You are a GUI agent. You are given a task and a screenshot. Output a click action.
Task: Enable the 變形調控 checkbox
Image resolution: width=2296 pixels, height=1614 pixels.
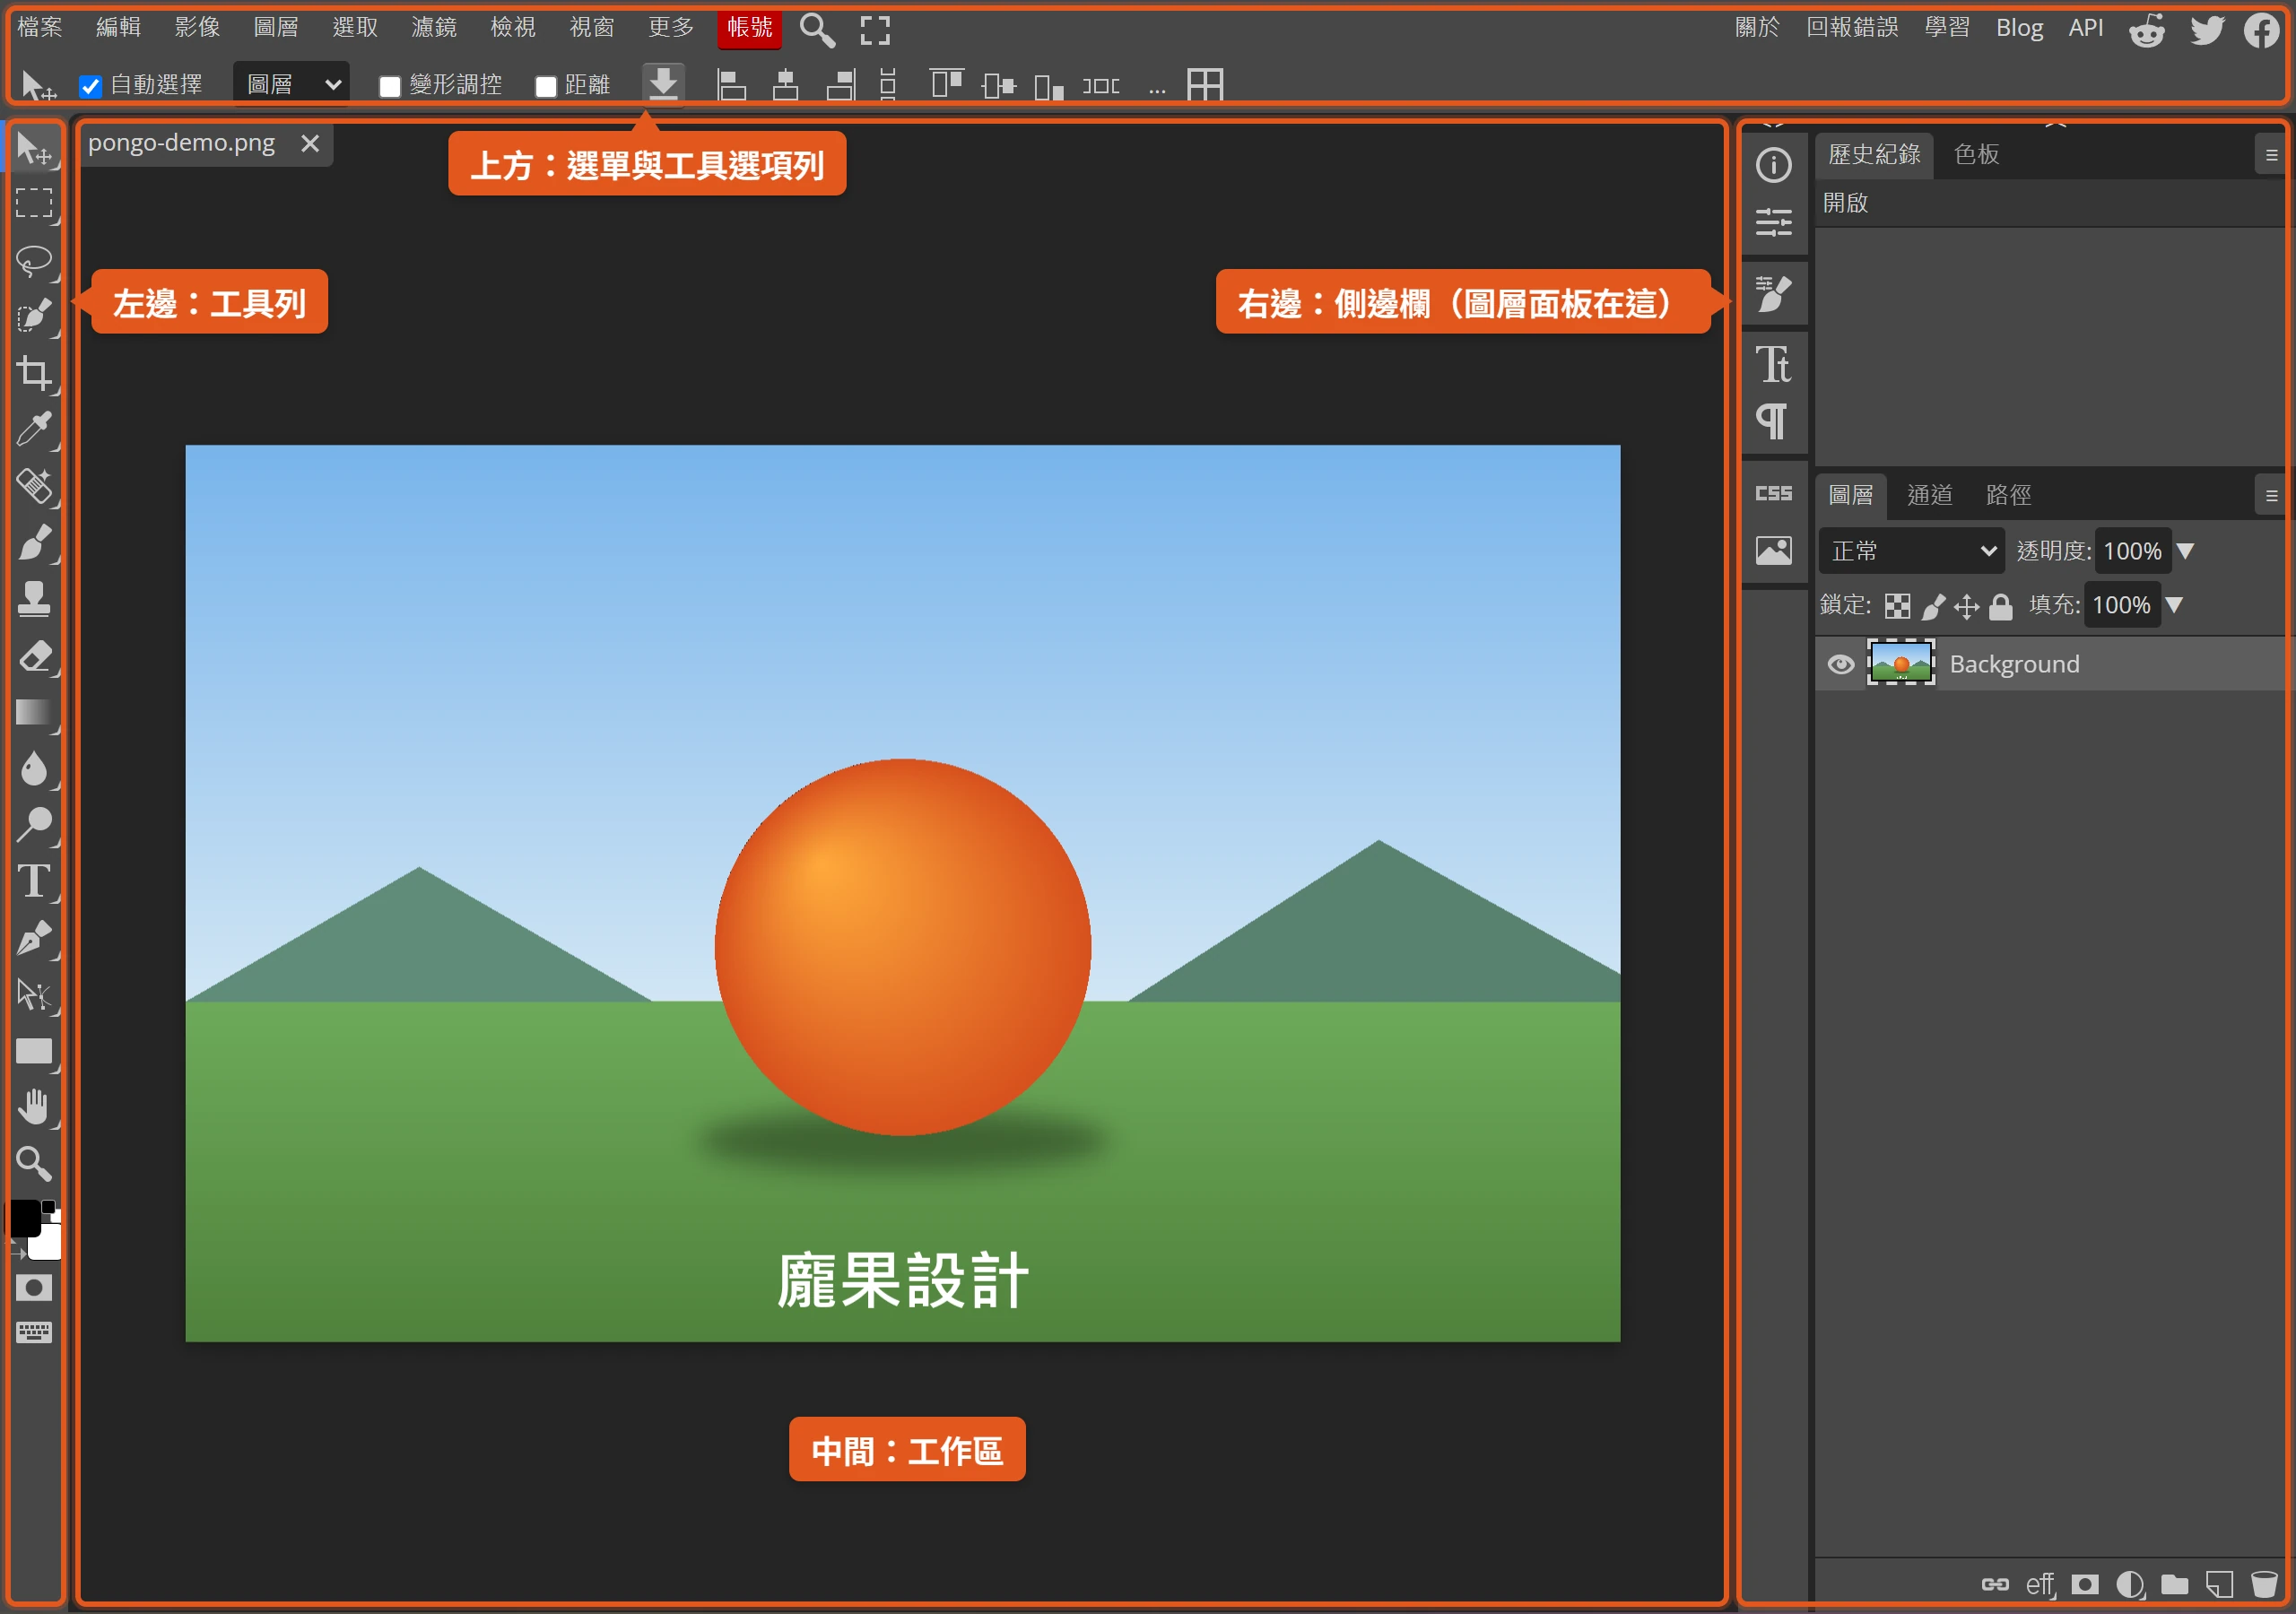pos(390,87)
